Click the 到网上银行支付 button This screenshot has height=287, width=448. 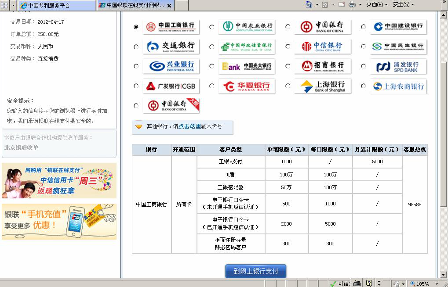pyautogui.click(x=255, y=271)
